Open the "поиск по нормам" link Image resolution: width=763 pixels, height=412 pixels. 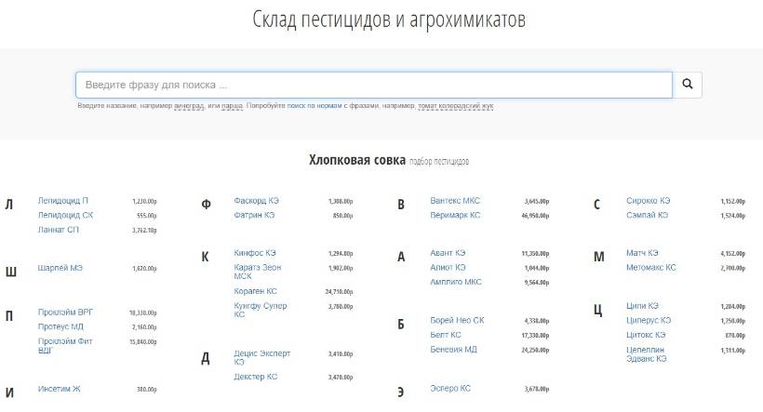click(315, 106)
